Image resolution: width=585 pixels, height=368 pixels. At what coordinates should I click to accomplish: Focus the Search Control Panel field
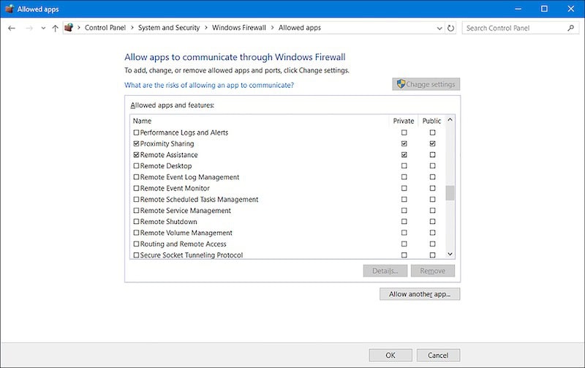click(x=521, y=28)
